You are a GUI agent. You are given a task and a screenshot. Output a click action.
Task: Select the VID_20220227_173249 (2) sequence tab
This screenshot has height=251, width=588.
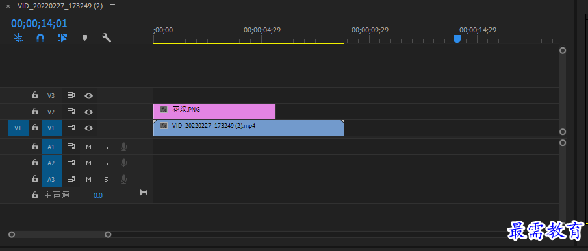coord(60,6)
